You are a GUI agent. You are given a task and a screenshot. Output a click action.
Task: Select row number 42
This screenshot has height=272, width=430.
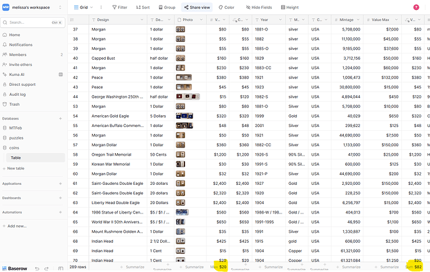pyautogui.click(x=75, y=78)
